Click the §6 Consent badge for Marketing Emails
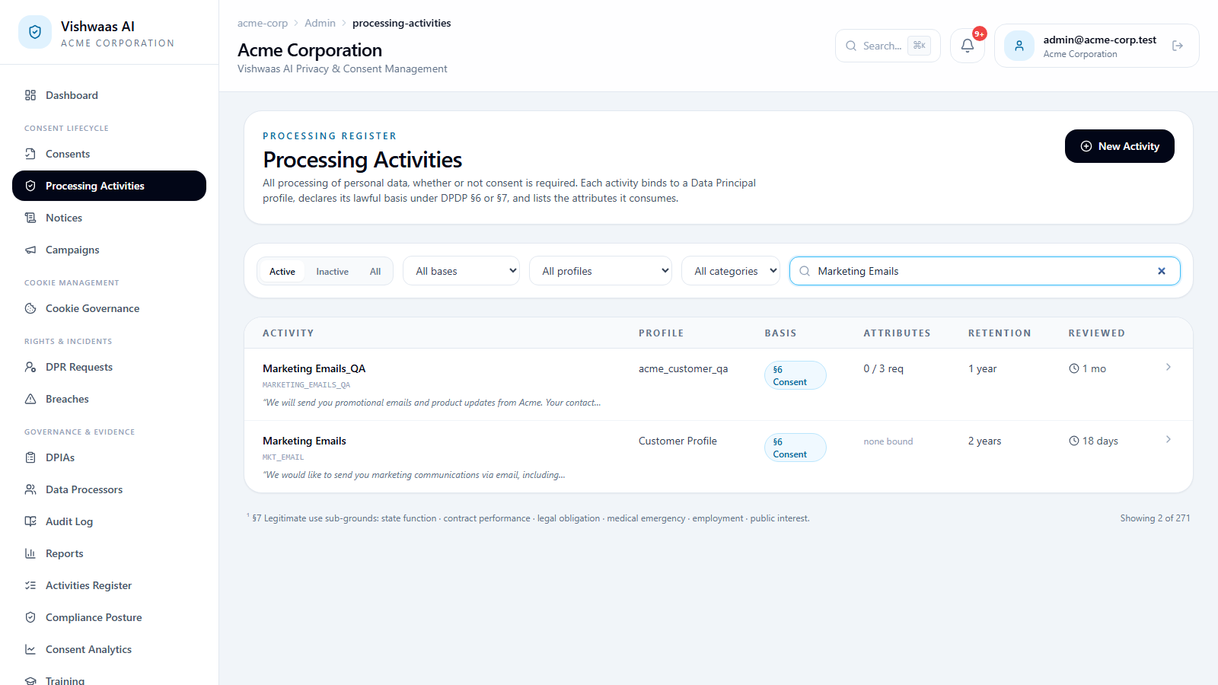This screenshot has width=1218, height=685. [795, 448]
